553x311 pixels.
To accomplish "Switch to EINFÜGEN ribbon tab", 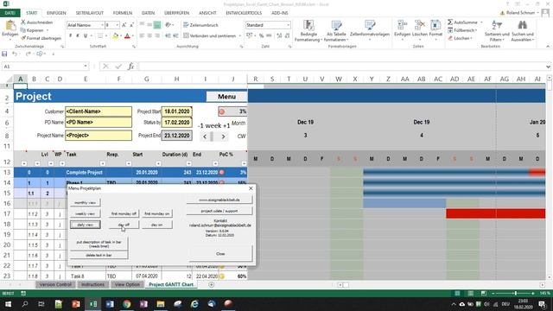I will 56,13.
